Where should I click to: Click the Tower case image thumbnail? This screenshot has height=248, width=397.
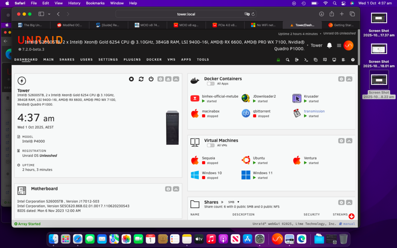click(172, 127)
